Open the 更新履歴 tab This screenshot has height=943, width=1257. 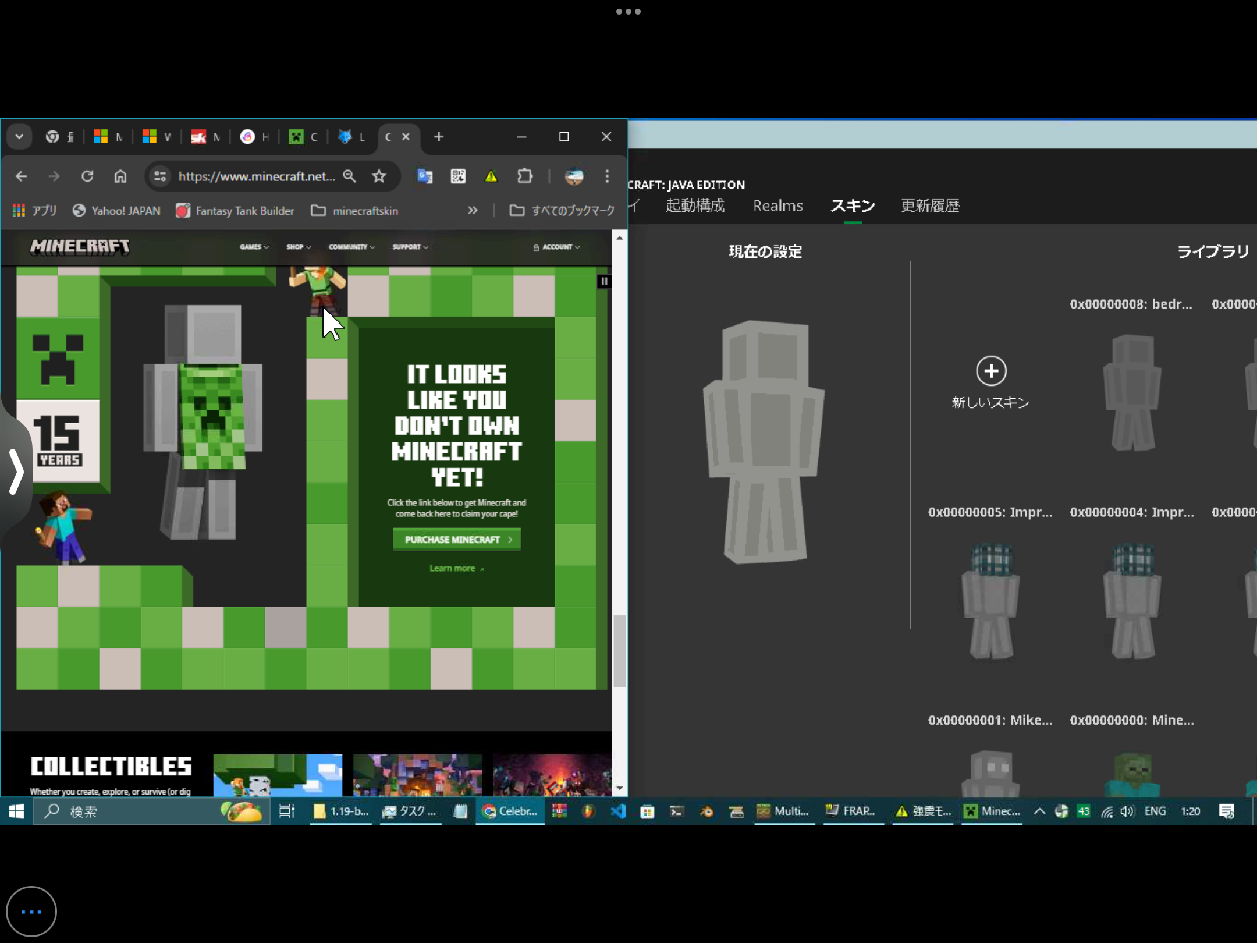point(929,205)
